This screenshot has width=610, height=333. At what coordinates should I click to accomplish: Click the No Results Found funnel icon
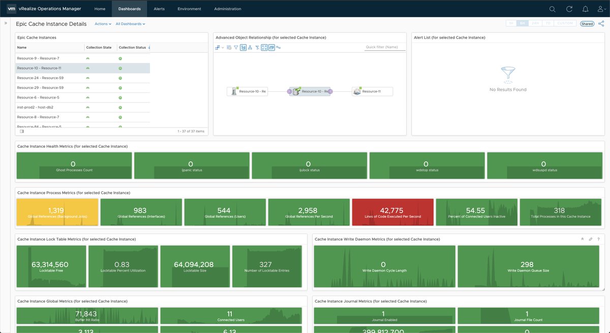point(508,75)
